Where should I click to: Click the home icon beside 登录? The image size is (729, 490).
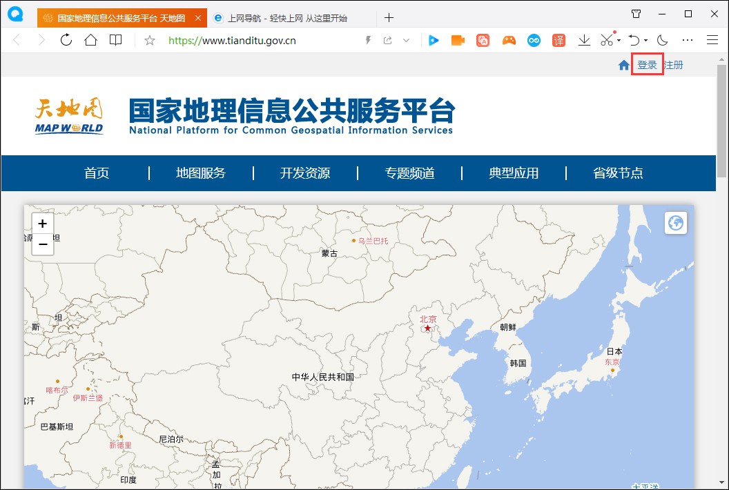click(x=623, y=64)
